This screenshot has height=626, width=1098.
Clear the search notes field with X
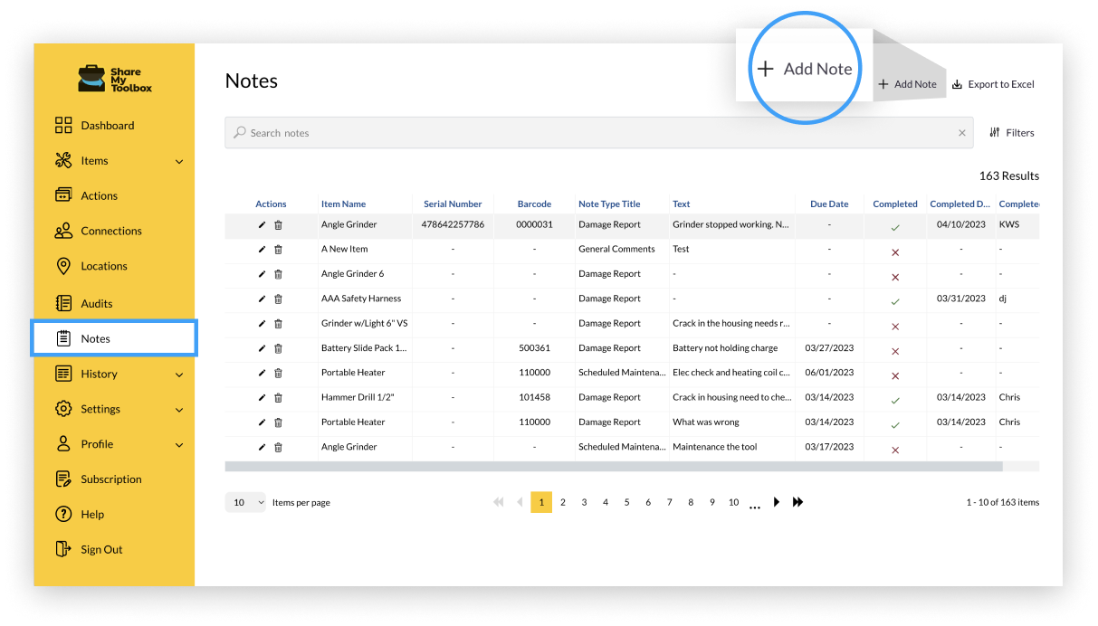(x=961, y=133)
